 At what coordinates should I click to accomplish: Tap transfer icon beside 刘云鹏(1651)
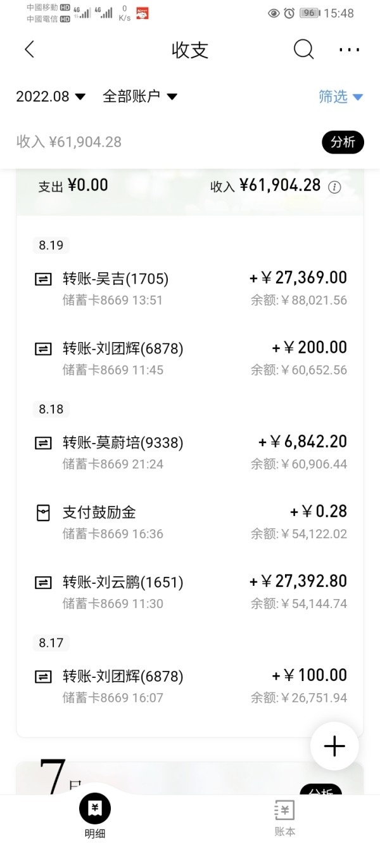(x=43, y=582)
